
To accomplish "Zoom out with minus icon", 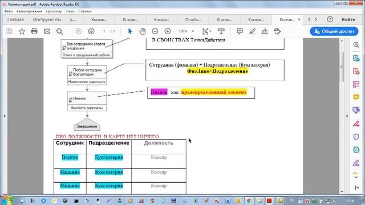I will pyautogui.click(x=155, y=31).
